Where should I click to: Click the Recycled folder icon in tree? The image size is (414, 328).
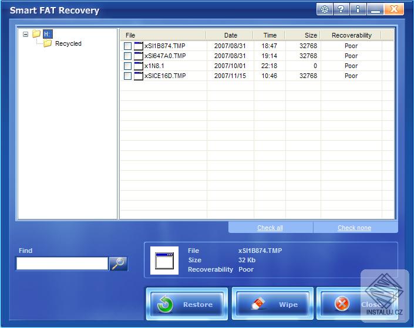point(48,43)
